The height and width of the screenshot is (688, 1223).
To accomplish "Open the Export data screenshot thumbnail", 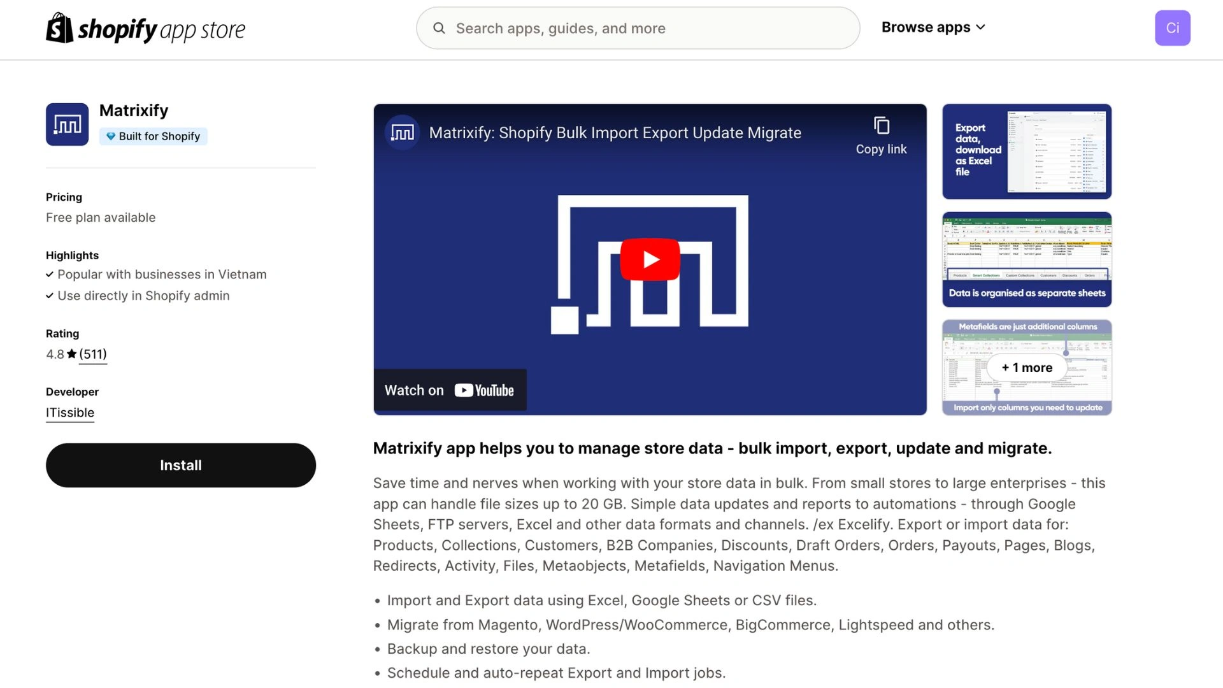I will coord(1027,152).
